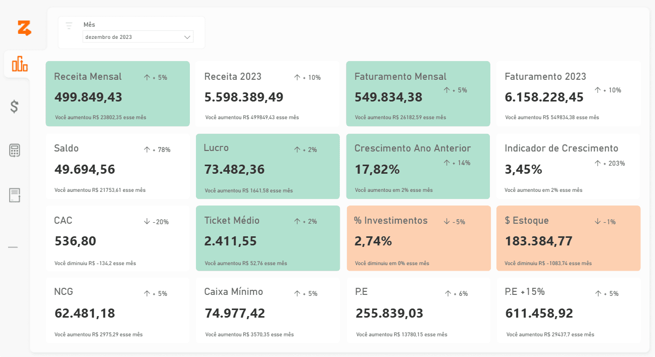
Task: Click 'Você aumentou R$ 1641,58 esse mês' text
Action: click(x=248, y=190)
